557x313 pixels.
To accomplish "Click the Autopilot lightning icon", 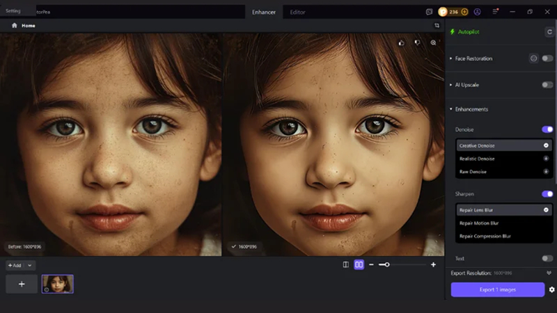I will click(452, 31).
